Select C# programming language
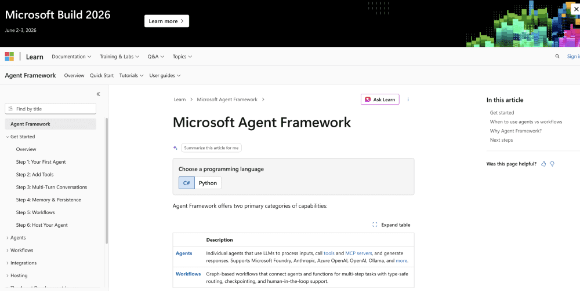 (186, 183)
